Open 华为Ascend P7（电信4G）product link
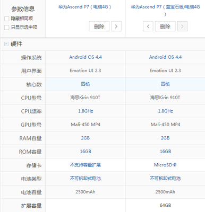Viewport: 205px width, 212px height. 85,7
